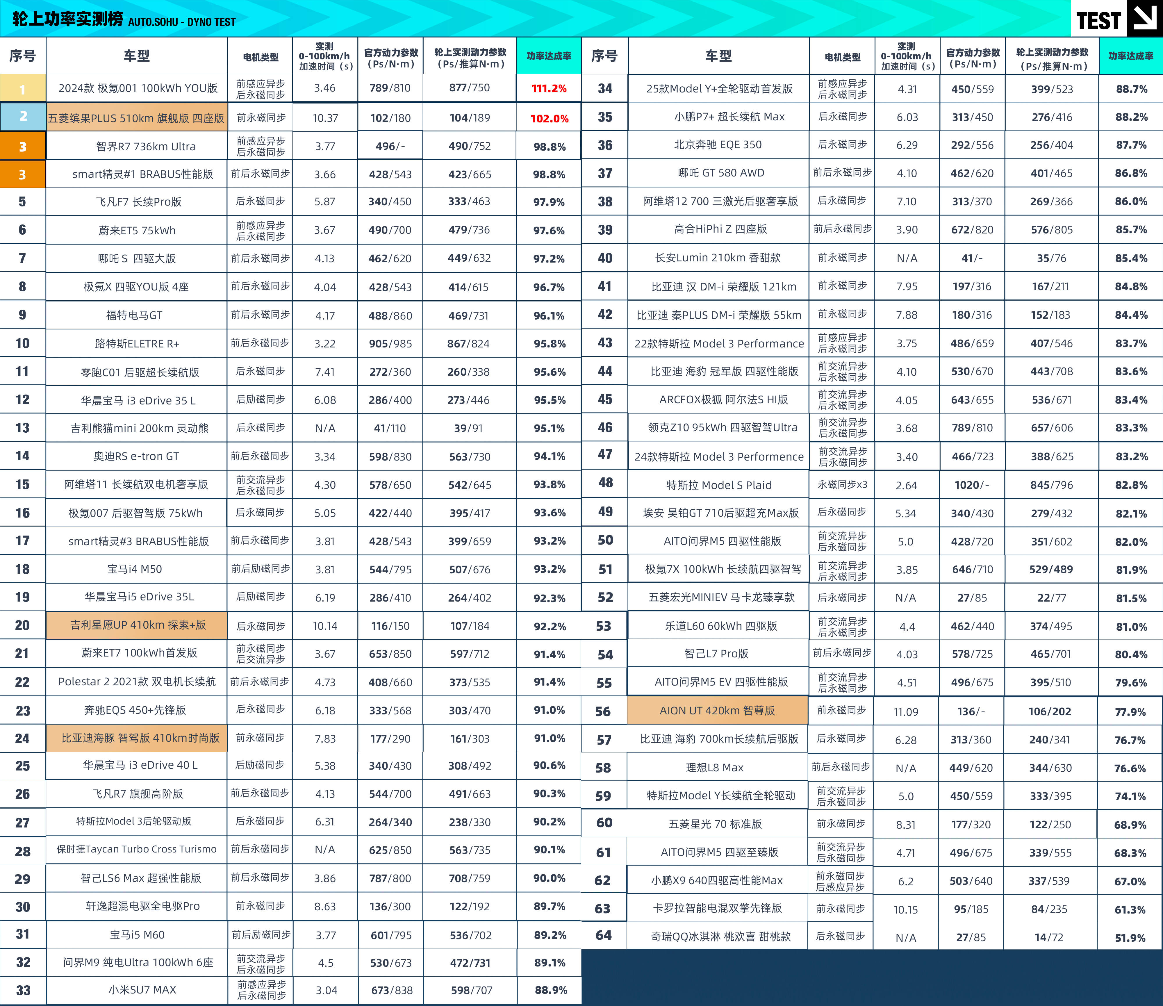
Task: Click 理想L8 Max model name
Action: (715, 767)
